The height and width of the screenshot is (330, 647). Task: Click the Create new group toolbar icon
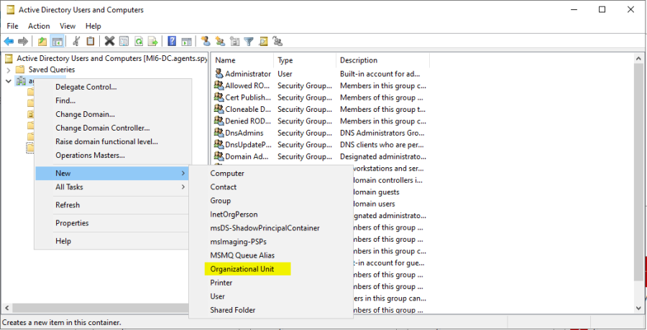pyautogui.click(x=220, y=42)
